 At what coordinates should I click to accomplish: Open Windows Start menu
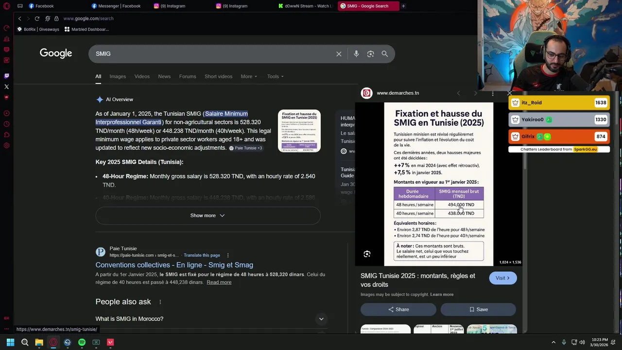10,342
